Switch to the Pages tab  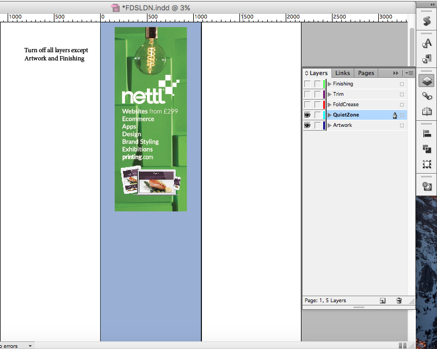coord(366,73)
